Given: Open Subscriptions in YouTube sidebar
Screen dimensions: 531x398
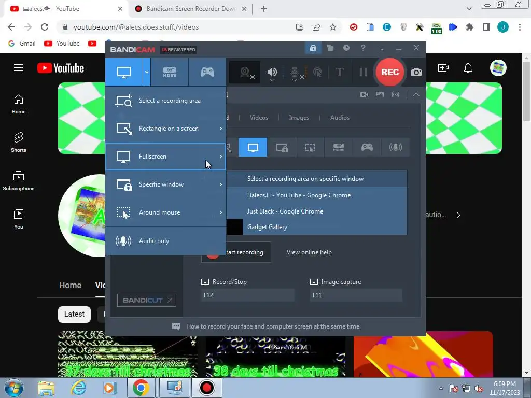Looking at the screenshot, I should click(x=19, y=181).
